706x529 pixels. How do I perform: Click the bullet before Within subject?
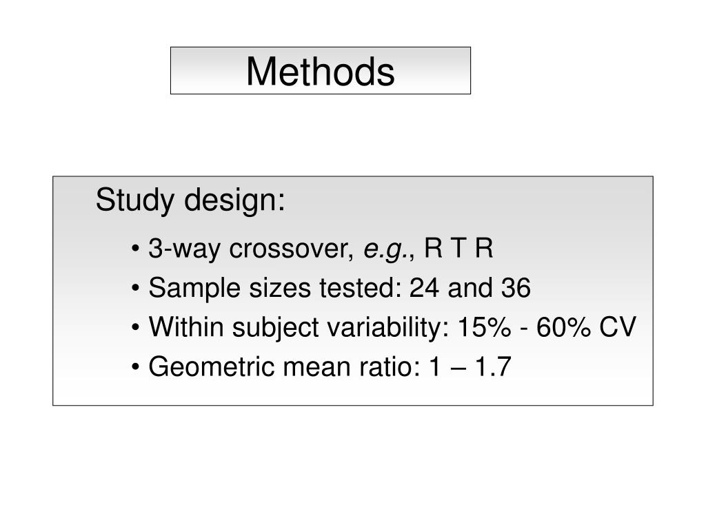pos(136,327)
